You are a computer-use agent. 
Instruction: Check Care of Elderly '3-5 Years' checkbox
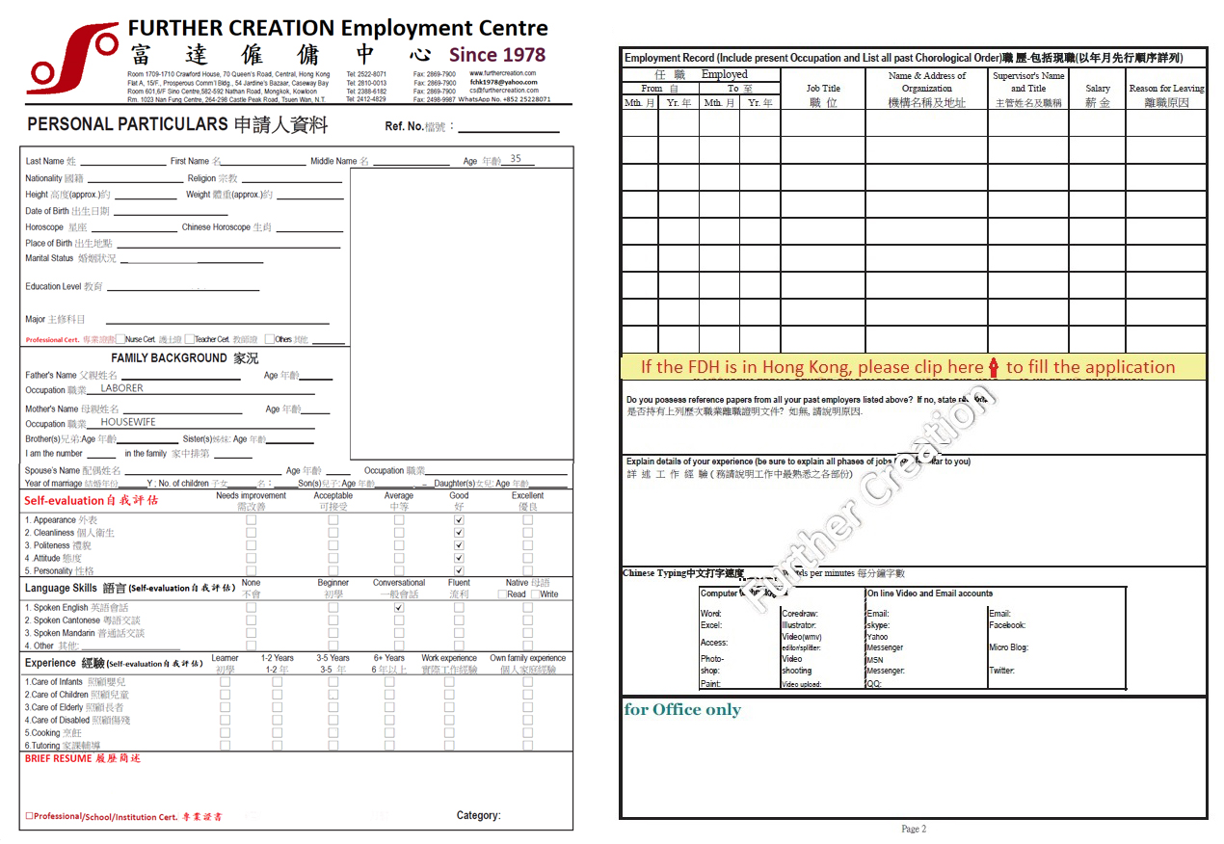click(x=333, y=706)
